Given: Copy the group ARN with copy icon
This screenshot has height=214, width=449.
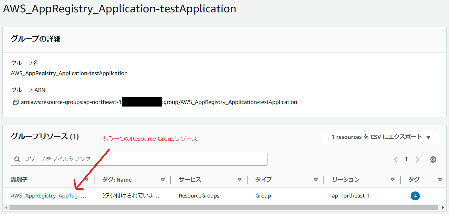Looking at the screenshot, I should pyautogui.click(x=16, y=102).
